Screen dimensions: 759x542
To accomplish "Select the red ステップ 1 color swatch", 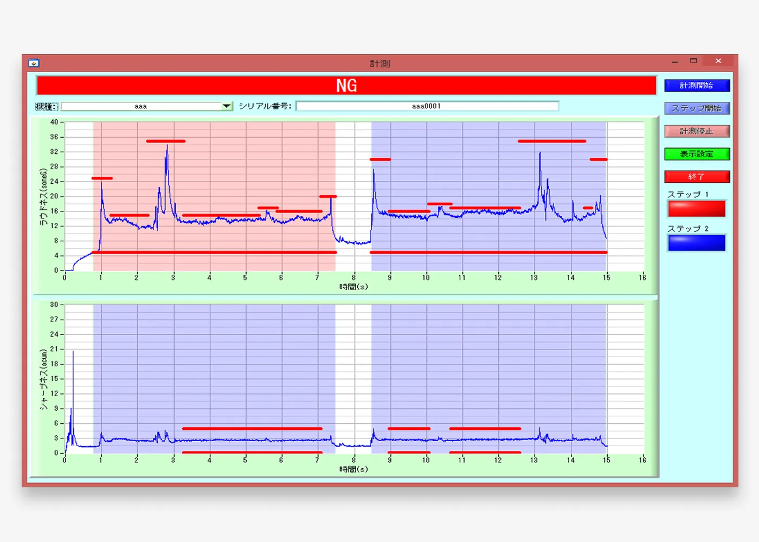I will (x=697, y=209).
